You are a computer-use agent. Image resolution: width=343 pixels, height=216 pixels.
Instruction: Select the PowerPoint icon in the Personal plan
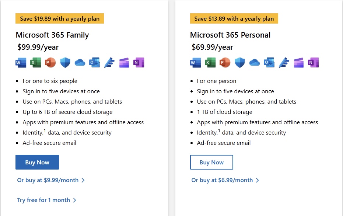[225, 63]
